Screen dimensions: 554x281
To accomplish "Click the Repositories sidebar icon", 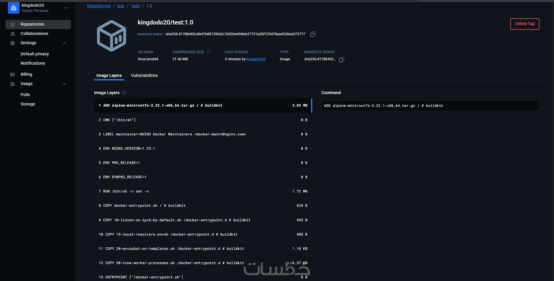I will tap(13, 24).
